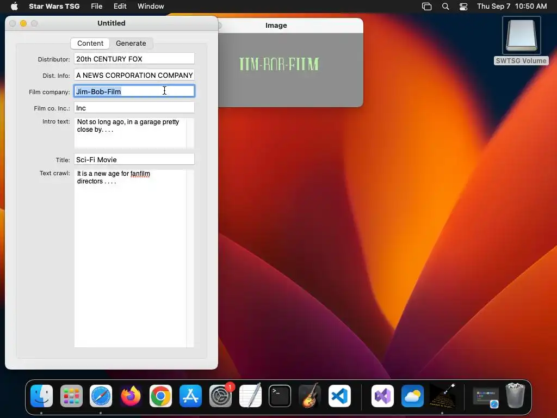Open Visual Studio Code in dock
This screenshot has width=557, height=418.
[x=339, y=396]
